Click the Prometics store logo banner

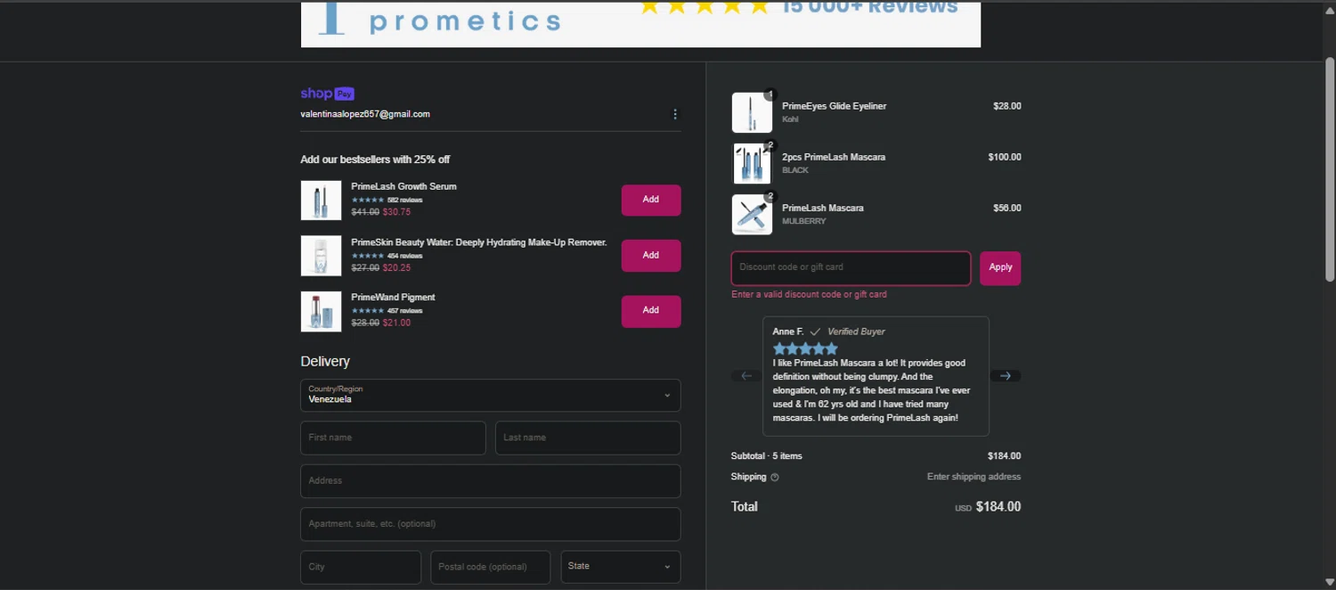tap(640, 24)
